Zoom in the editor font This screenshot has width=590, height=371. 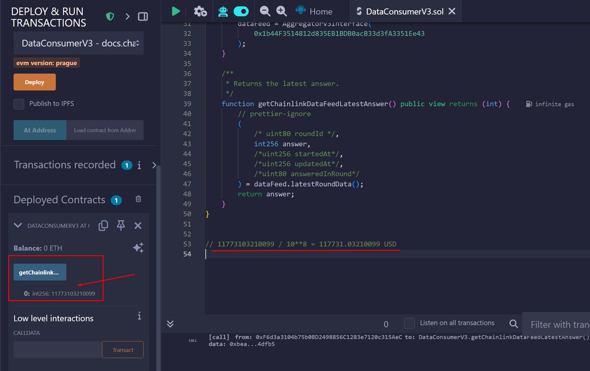pyautogui.click(x=281, y=11)
